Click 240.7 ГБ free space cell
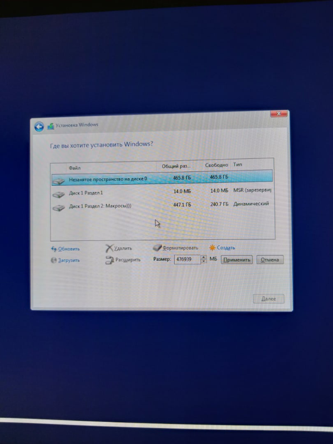The image size is (333, 444). tap(219, 204)
